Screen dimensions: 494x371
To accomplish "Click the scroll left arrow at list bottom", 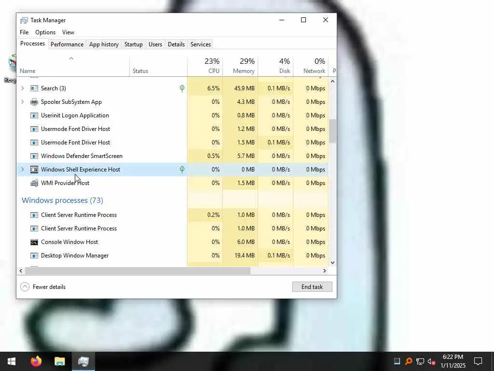I will coord(21,271).
